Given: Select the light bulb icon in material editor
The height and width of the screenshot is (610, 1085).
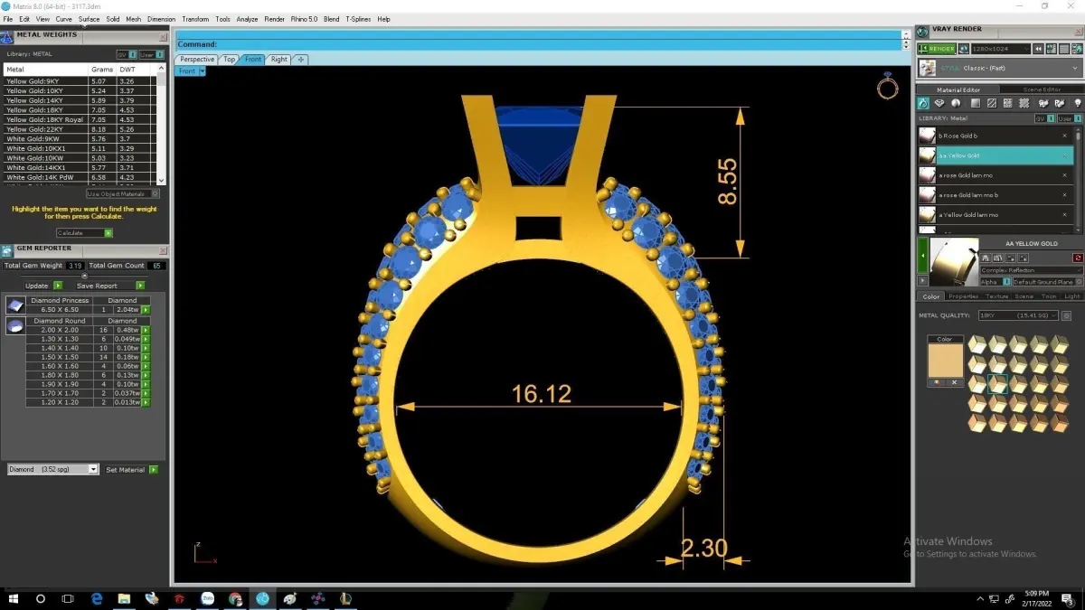Looking at the screenshot, I should pos(1078,104).
